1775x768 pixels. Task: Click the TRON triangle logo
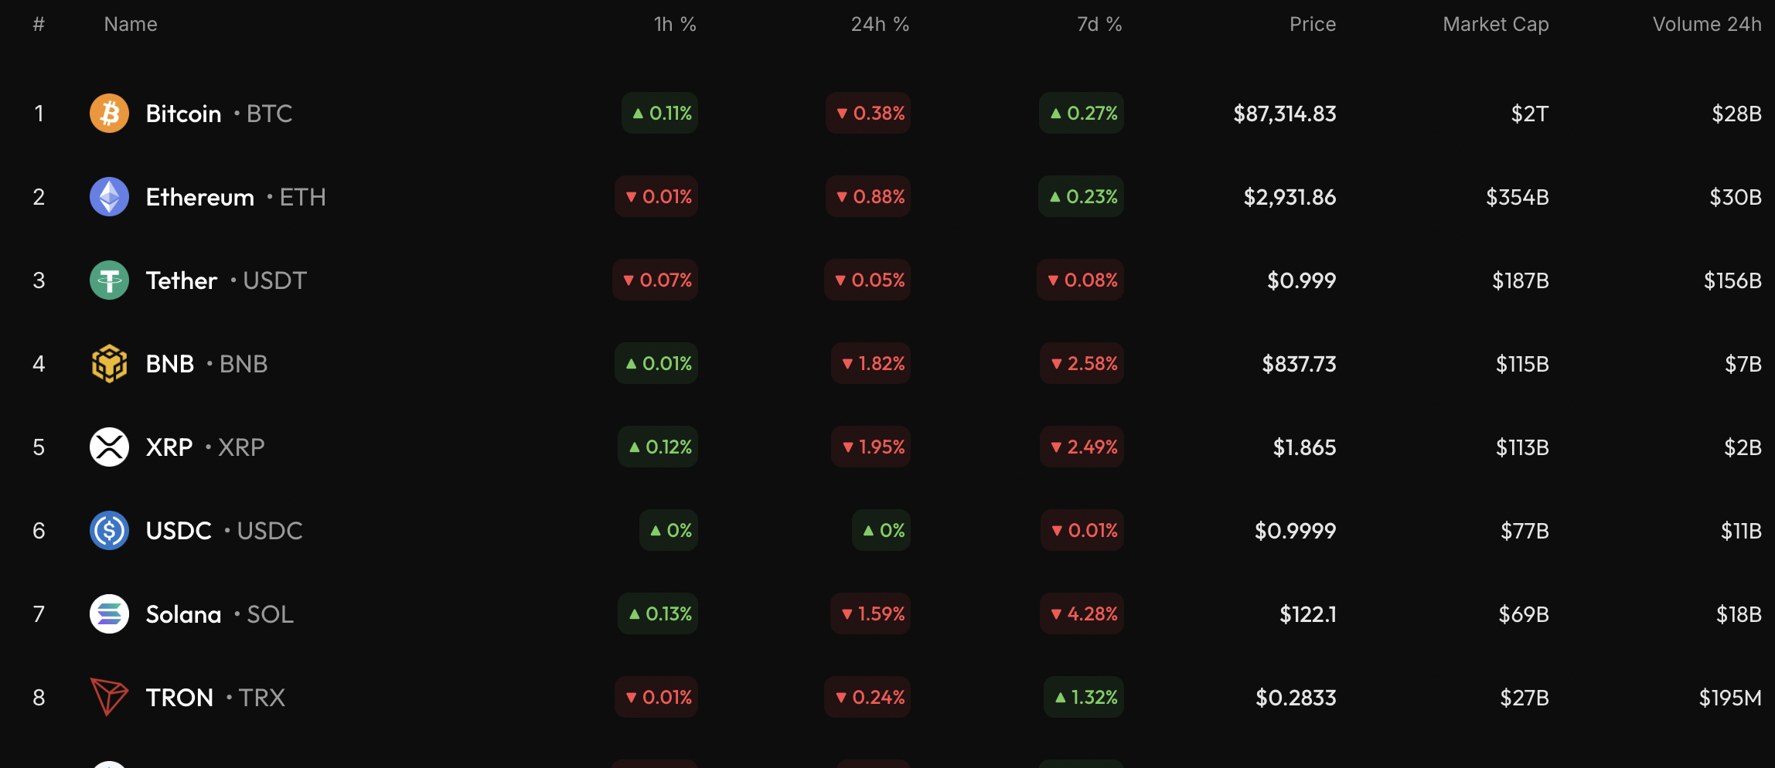tap(109, 697)
